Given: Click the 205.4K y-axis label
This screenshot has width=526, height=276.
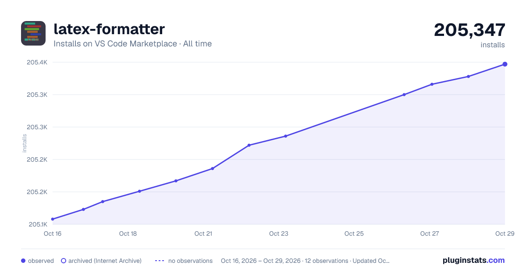Looking at the screenshot, I should pos(37,62).
